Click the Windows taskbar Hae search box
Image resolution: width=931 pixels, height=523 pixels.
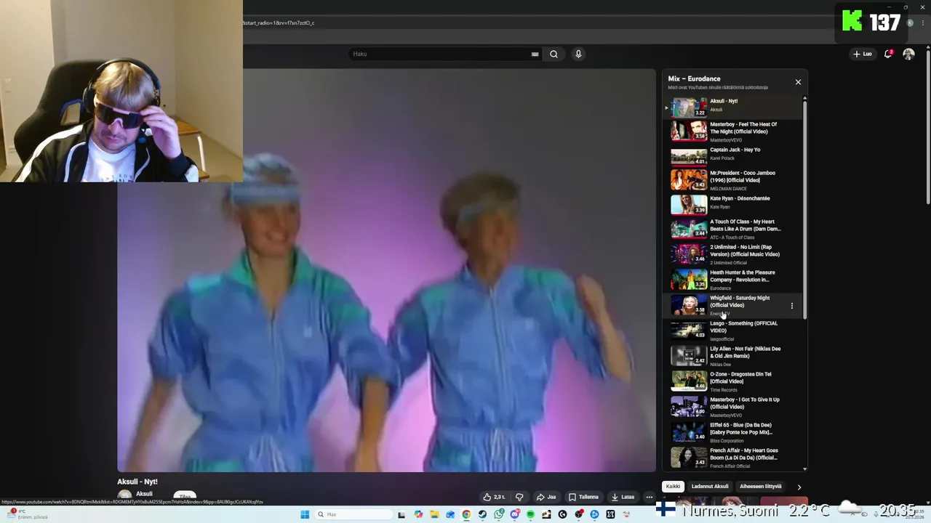click(x=353, y=515)
